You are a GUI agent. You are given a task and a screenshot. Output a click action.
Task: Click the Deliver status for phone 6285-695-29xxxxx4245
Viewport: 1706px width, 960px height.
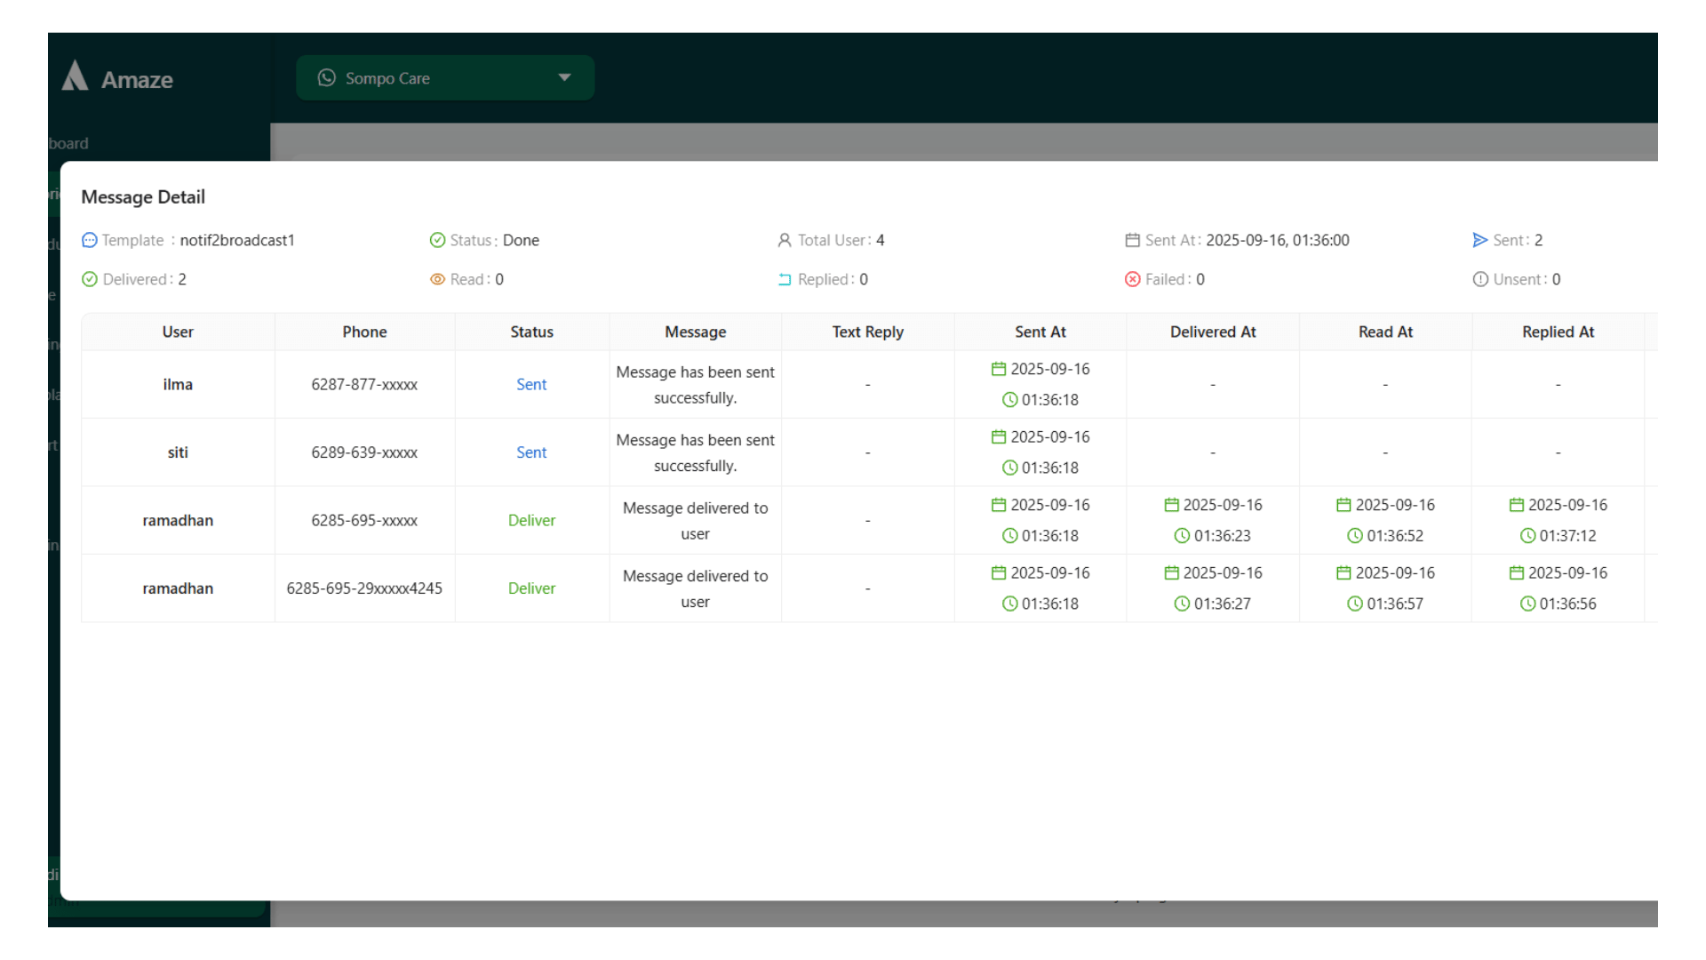531,588
